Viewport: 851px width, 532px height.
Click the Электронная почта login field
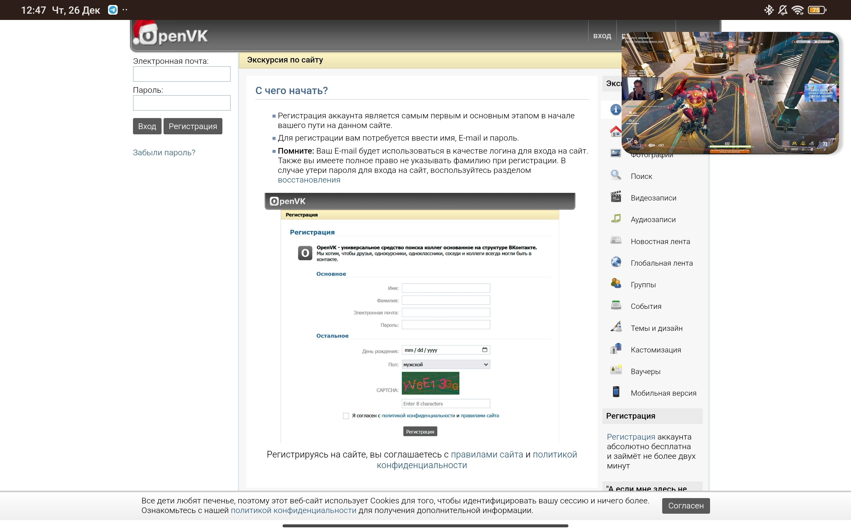[182, 74]
